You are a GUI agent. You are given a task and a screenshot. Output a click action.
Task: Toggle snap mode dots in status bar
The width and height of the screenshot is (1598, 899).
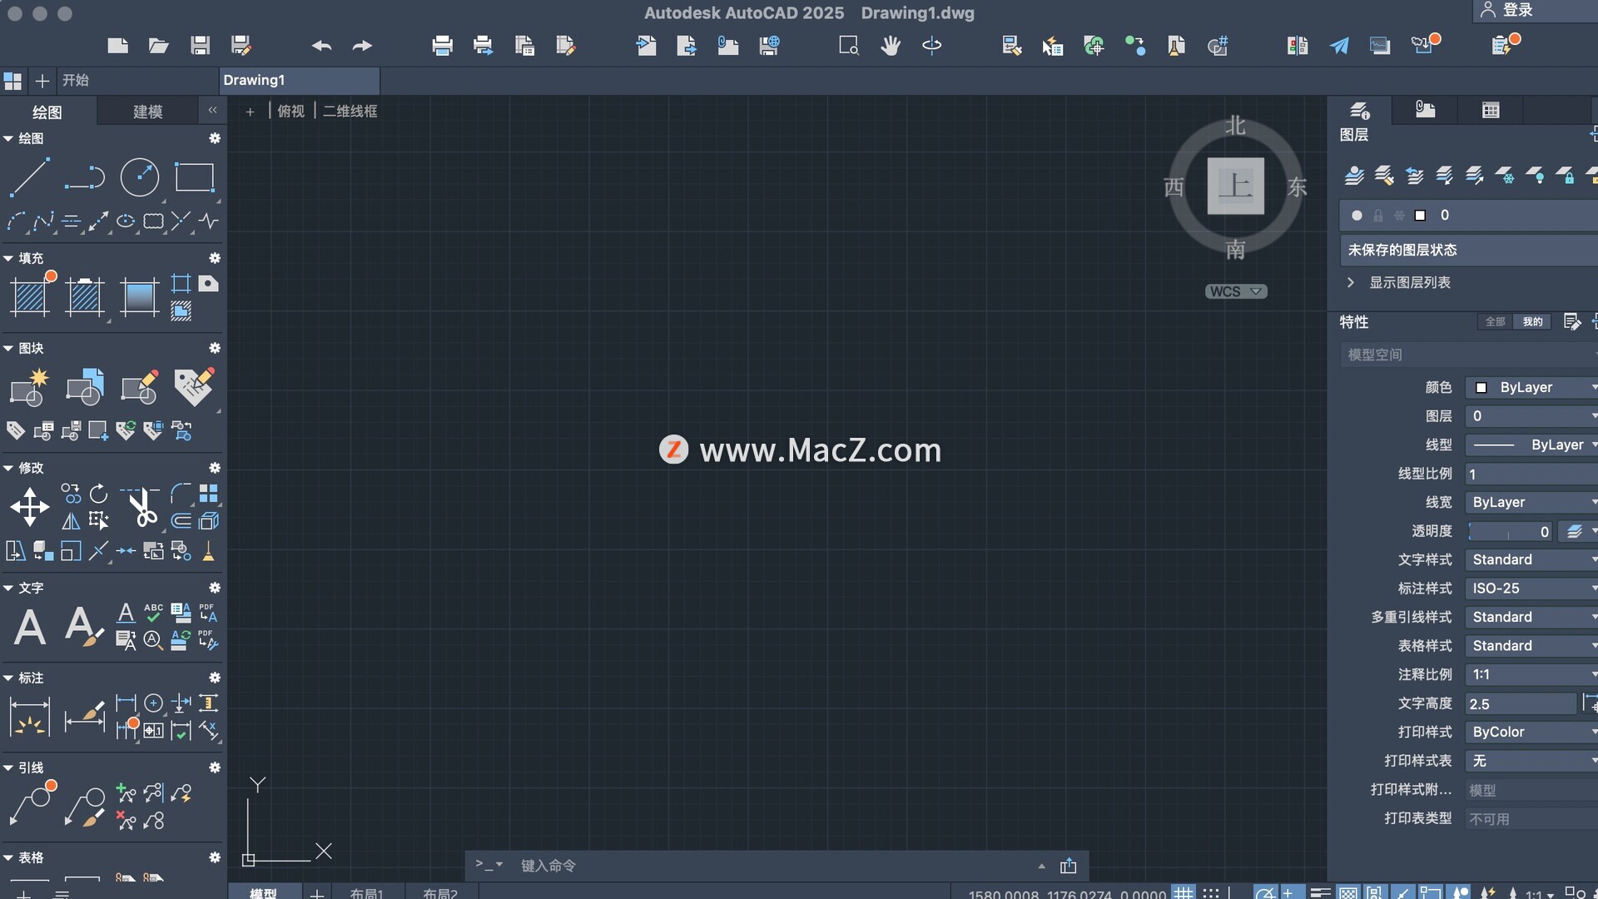click(x=1211, y=892)
